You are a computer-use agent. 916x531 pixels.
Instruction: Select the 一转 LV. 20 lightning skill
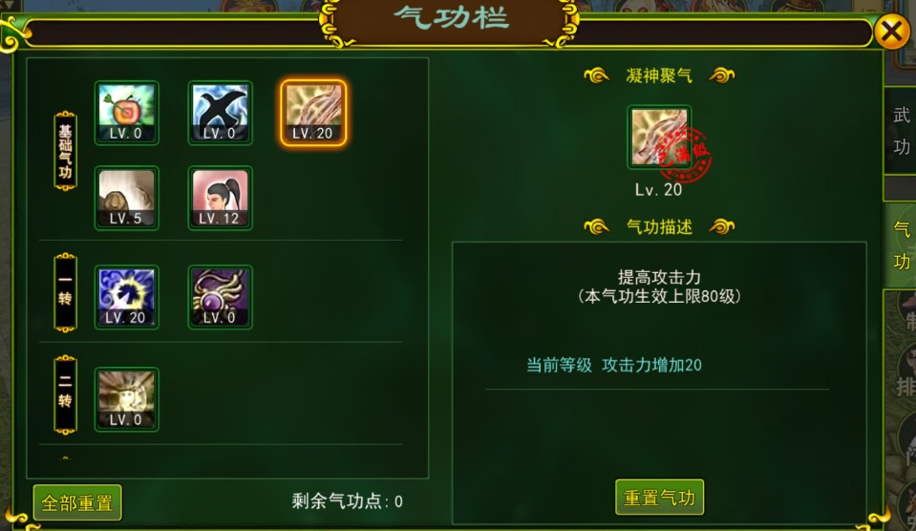click(126, 297)
